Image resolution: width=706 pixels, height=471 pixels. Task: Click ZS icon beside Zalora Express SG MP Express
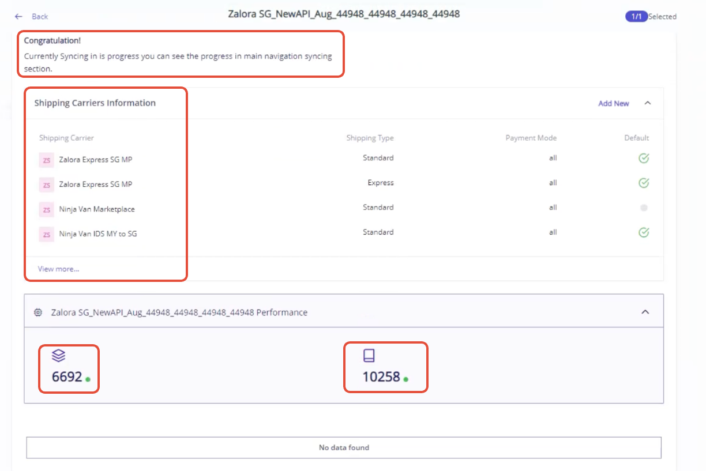pyautogui.click(x=46, y=184)
